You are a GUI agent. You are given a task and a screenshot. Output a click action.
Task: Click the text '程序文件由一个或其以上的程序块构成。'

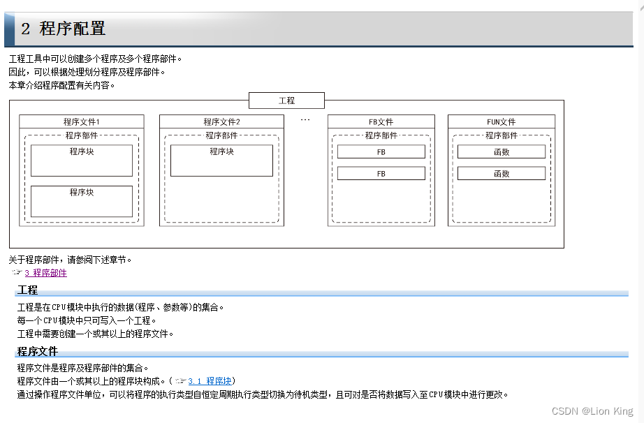click(x=92, y=381)
